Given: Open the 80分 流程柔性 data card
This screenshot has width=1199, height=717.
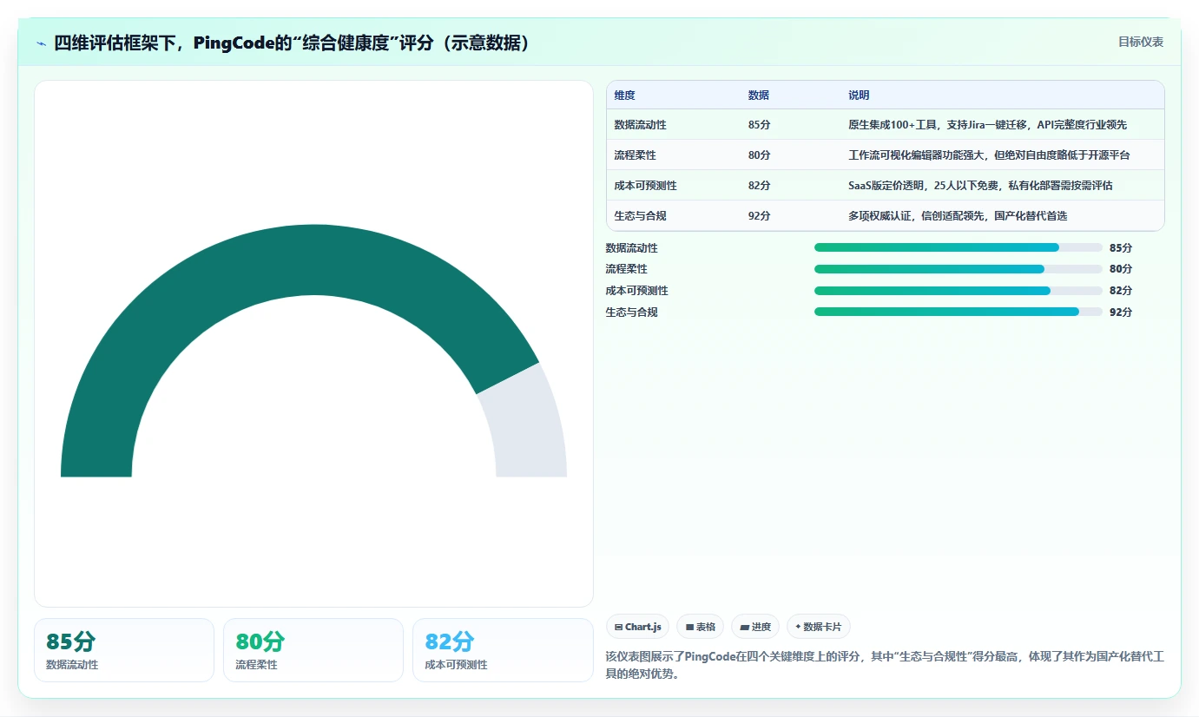Looking at the screenshot, I should click(313, 650).
